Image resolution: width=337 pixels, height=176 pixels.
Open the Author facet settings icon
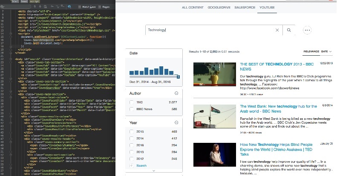click(176, 93)
